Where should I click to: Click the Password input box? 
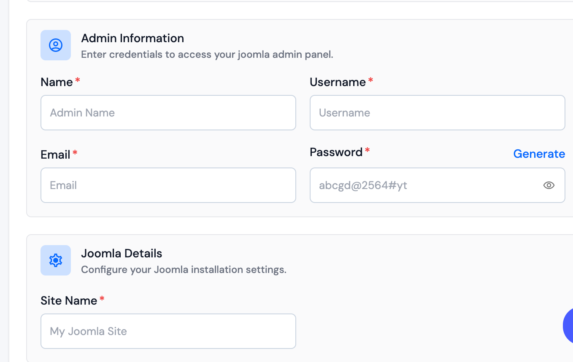[x=422, y=185]
